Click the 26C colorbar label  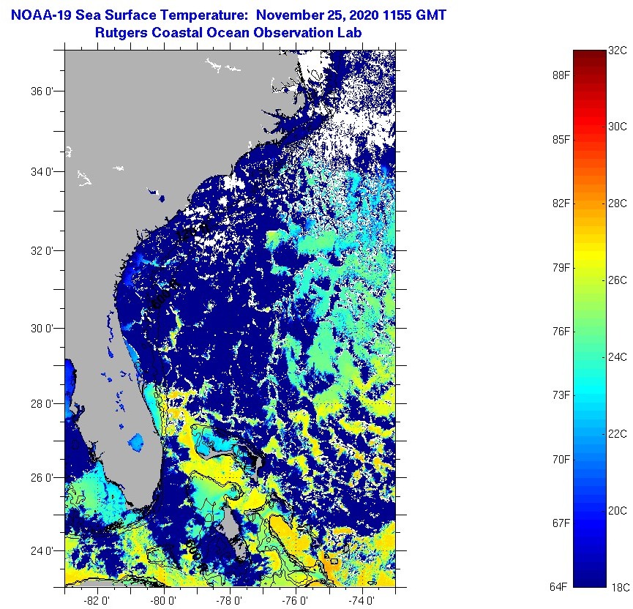click(x=618, y=280)
